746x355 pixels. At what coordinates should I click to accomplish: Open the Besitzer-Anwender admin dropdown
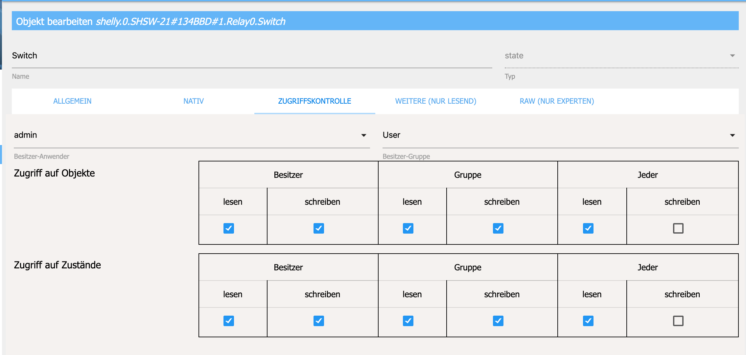[x=191, y=135]
